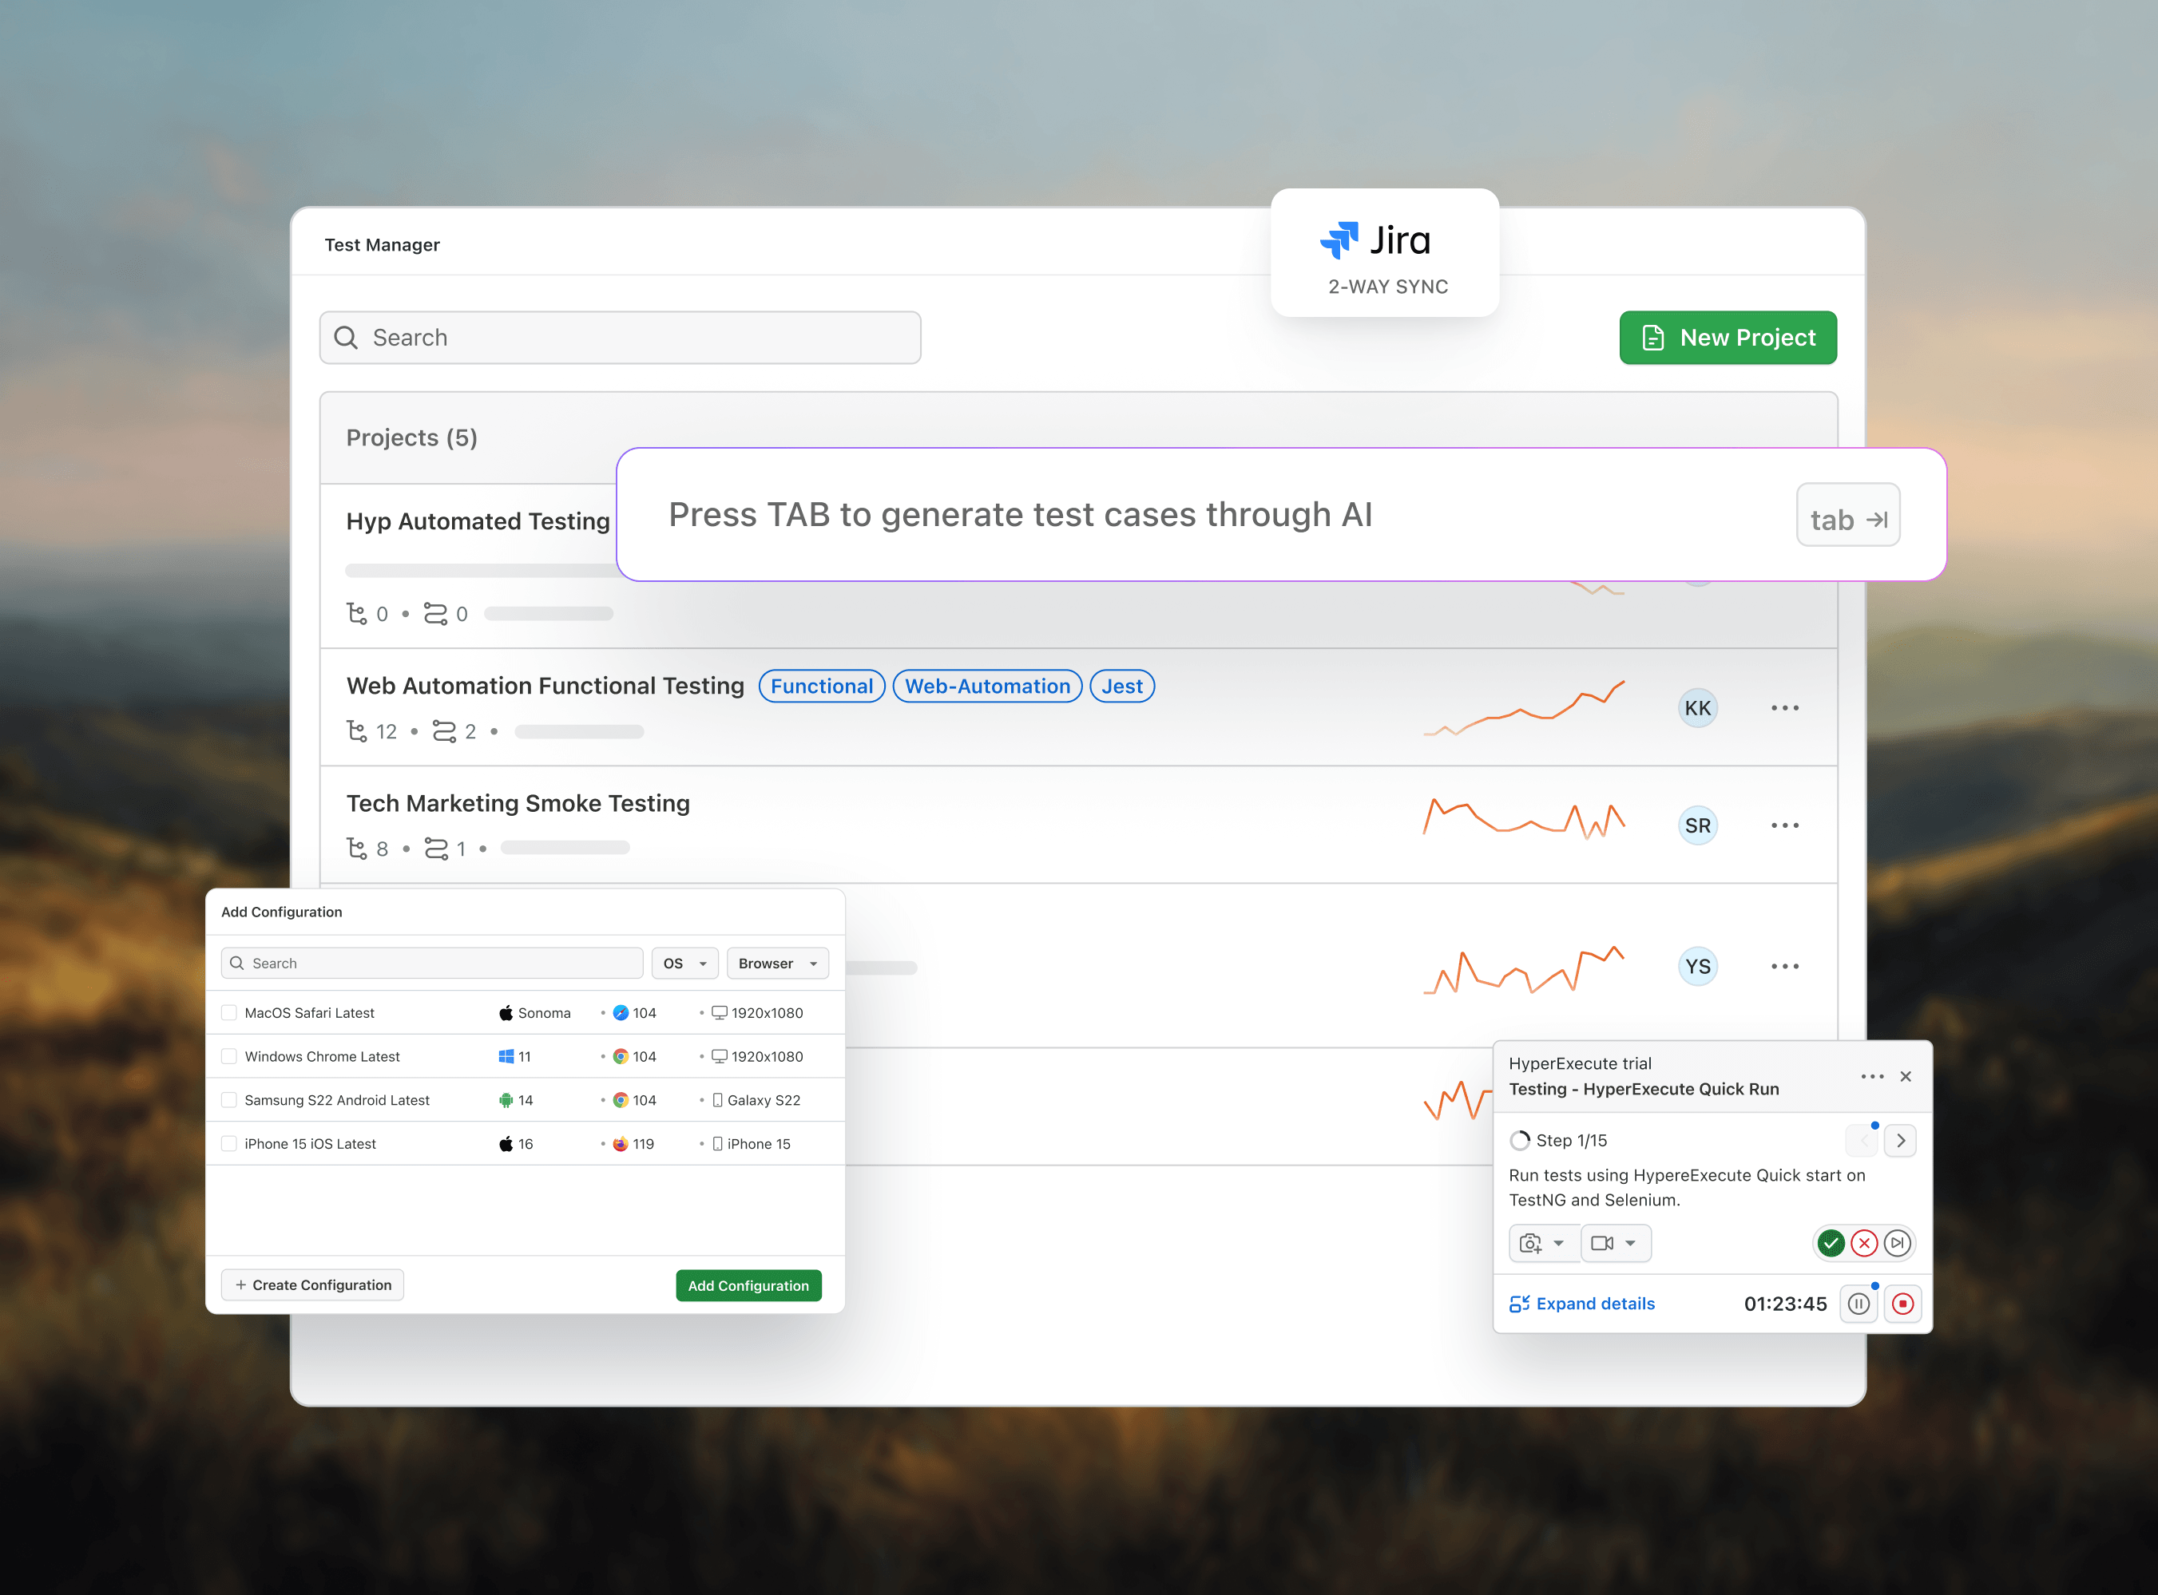This screenshot has width=2158, height=1595.
Task: Click the Tech Marketing Smoke Testing trend chart
Action: 1523,819
